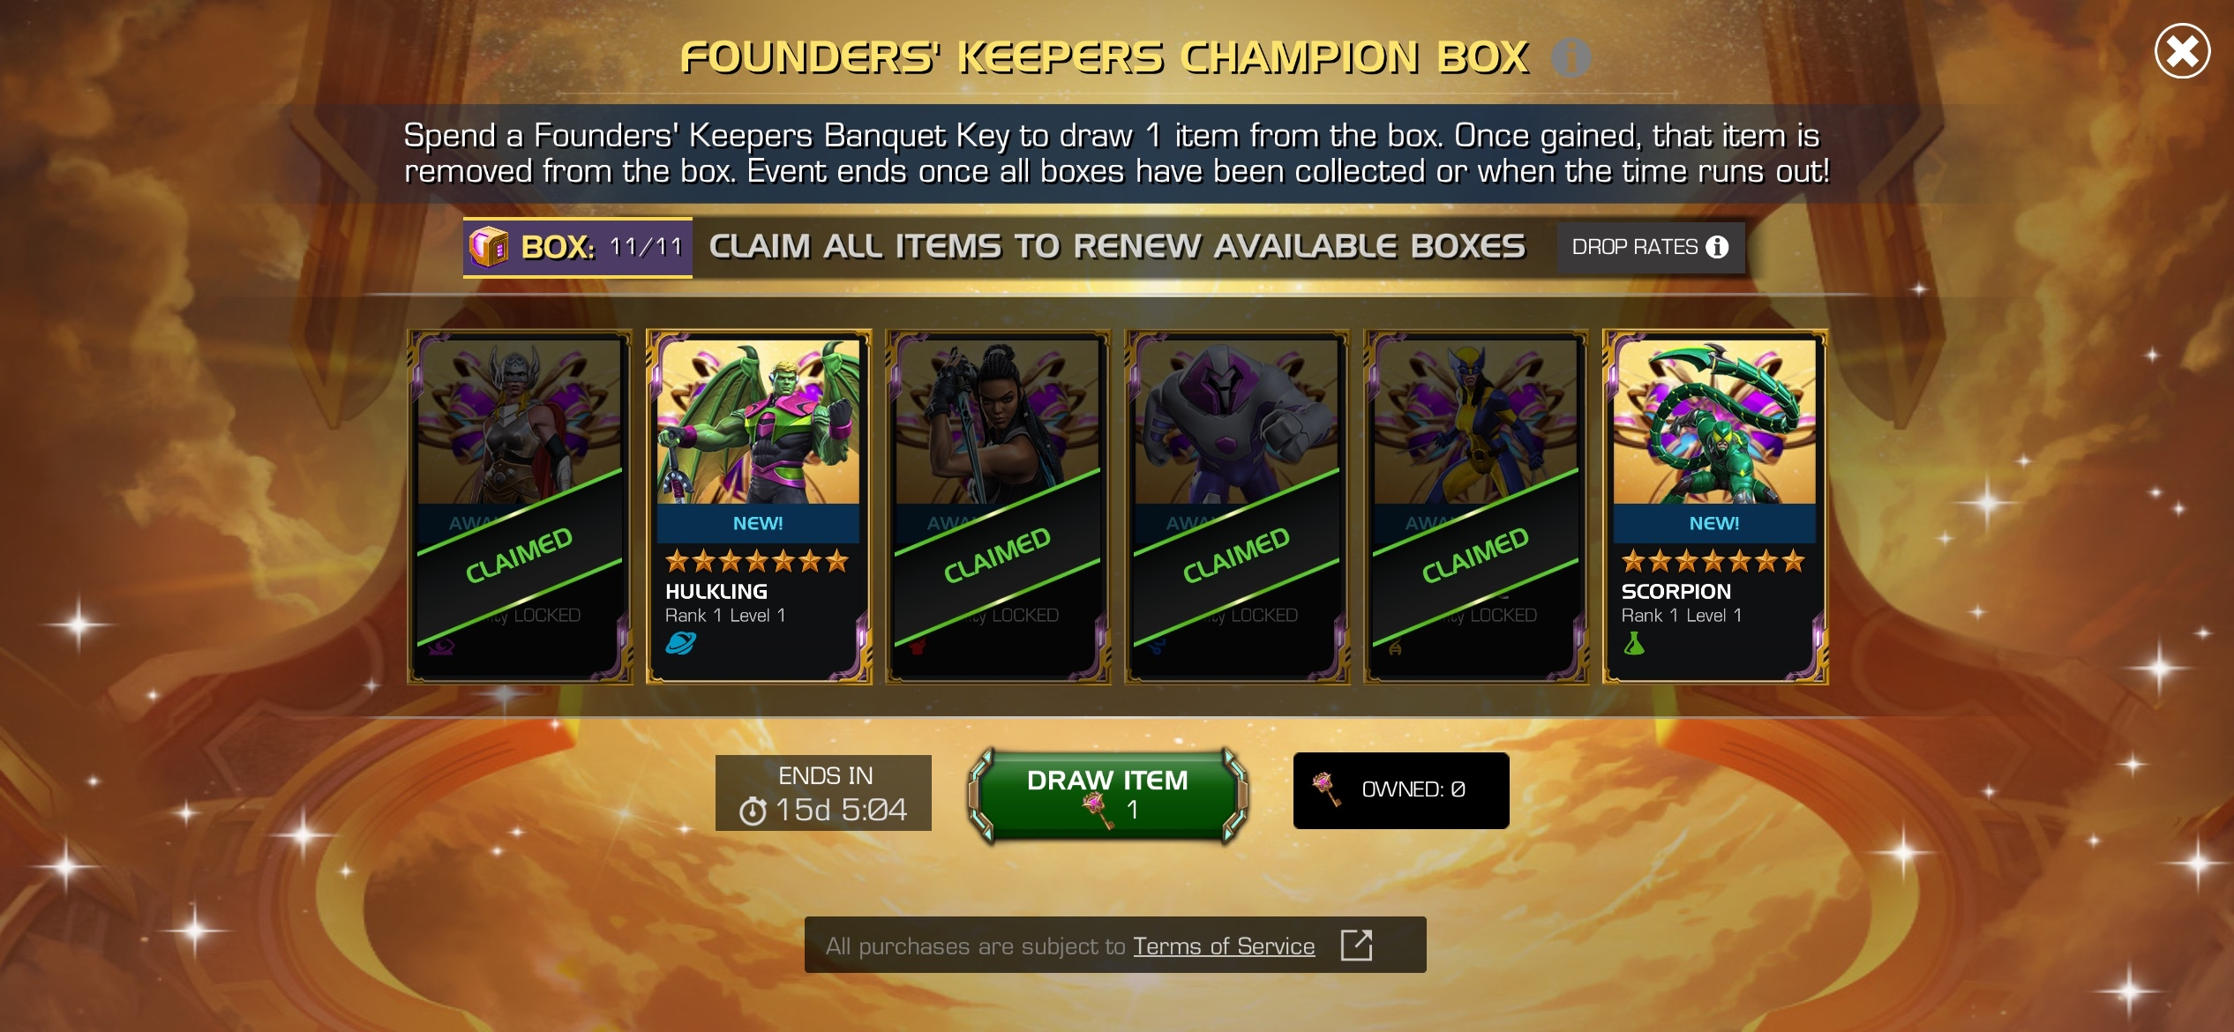The image size is (2234, 1032).
Task: Select the Scorpion champion card
Action: (1715, 507)
